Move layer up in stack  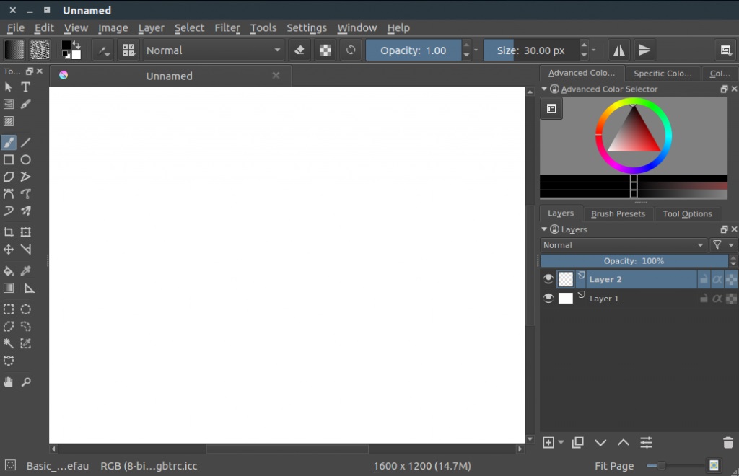coord(623,443)
